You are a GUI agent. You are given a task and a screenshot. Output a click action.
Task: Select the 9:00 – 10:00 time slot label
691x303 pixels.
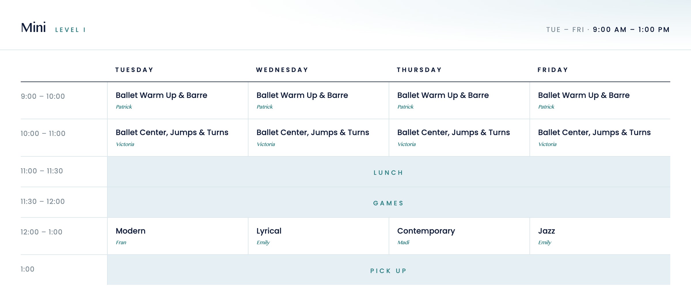(43, 96)
